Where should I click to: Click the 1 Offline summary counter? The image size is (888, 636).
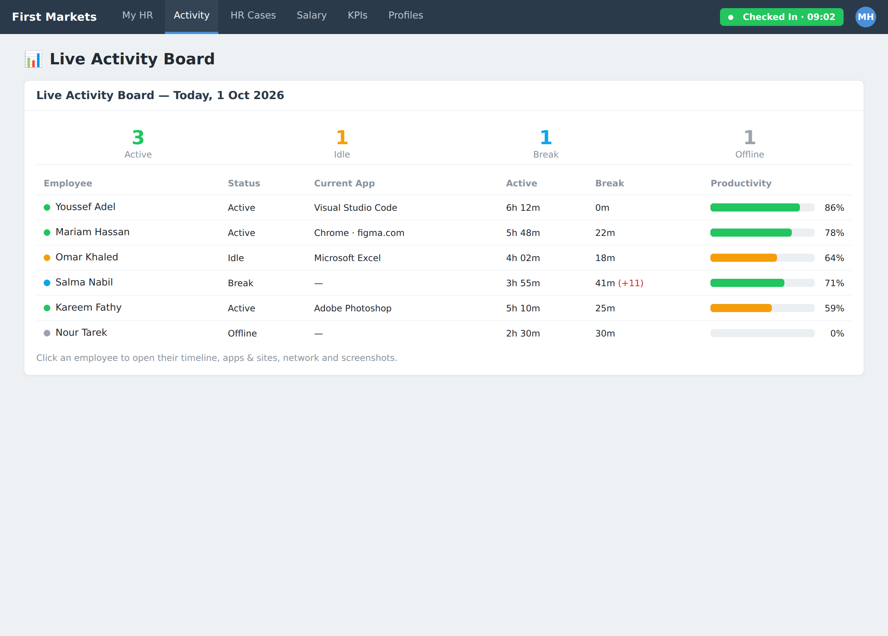click(x=749, y=143)
